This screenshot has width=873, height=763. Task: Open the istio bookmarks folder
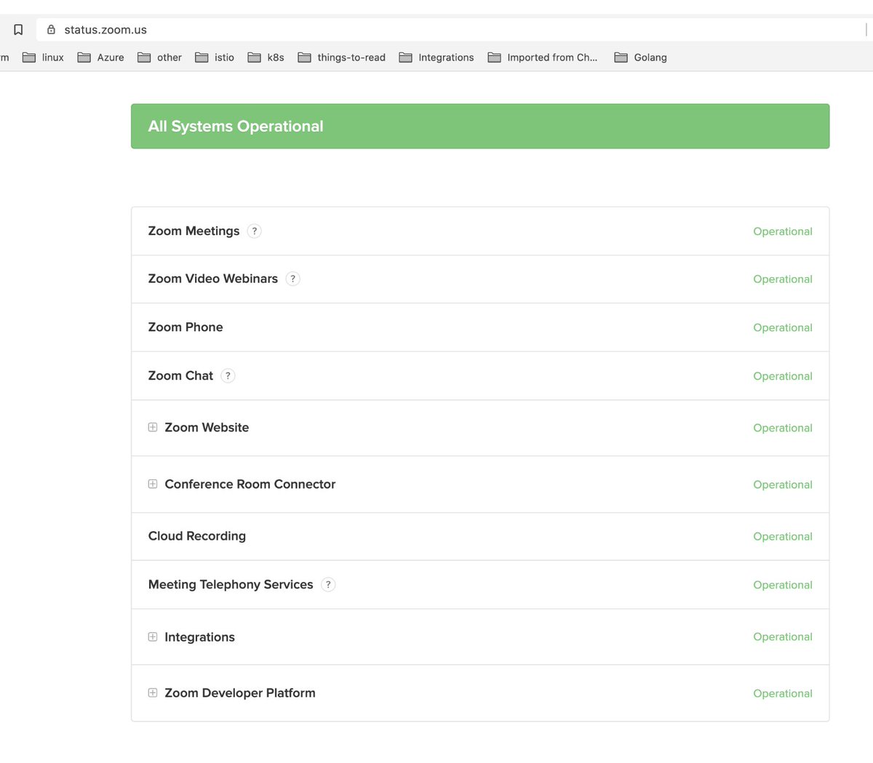click(x=215, y=57)
